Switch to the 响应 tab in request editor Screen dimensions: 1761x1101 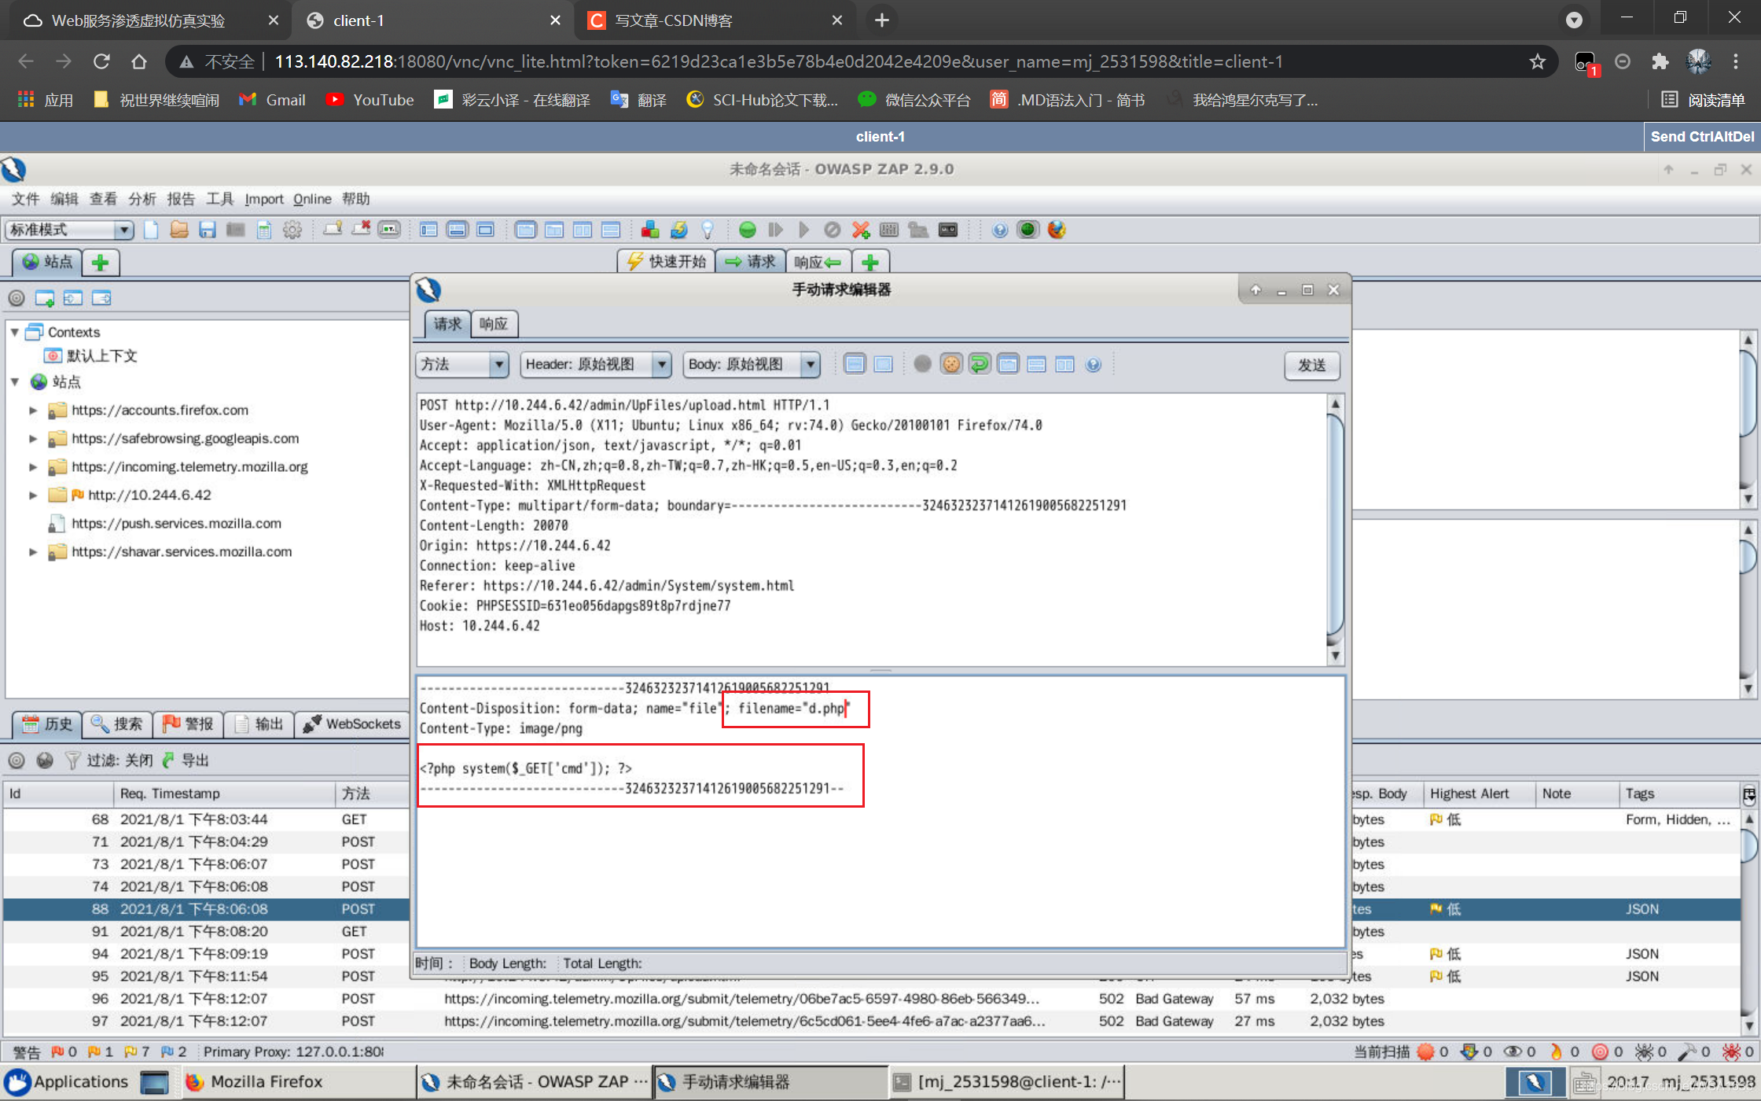point(494,324)
